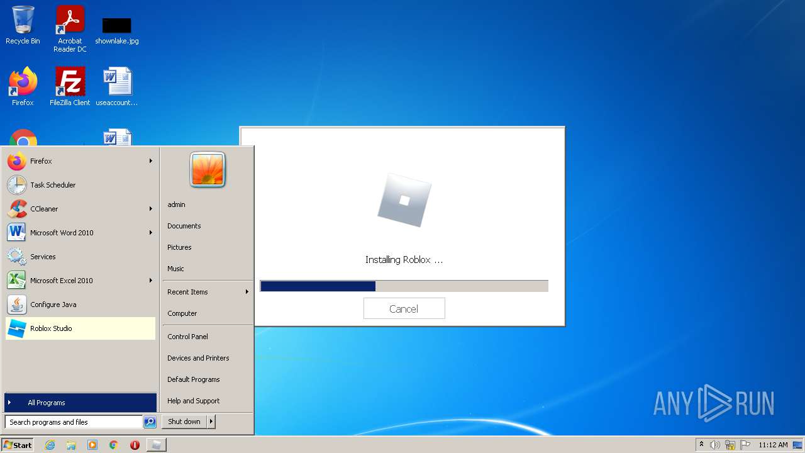Expand Firefox jump list arrow

(151, 161)
